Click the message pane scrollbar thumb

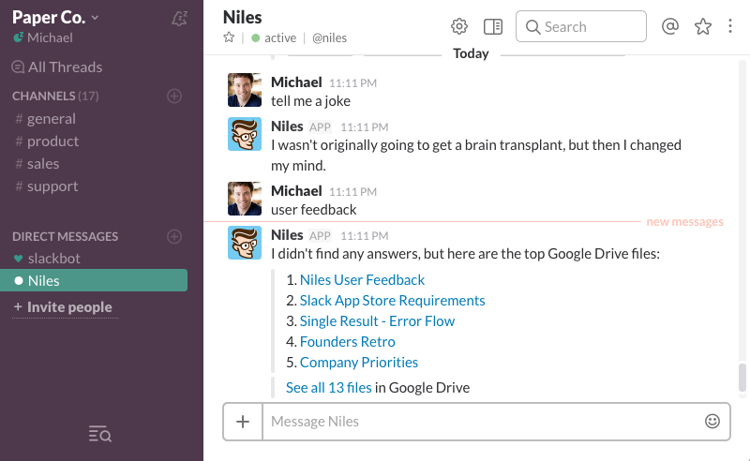742,378
